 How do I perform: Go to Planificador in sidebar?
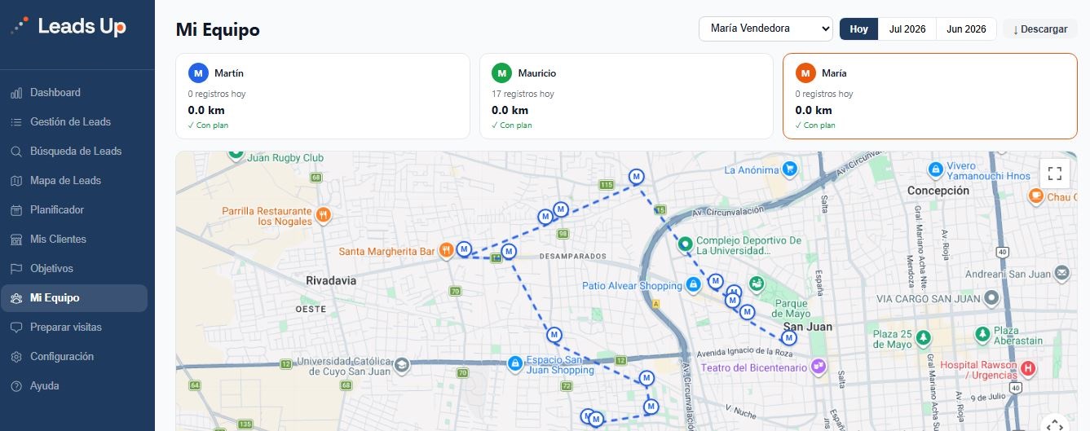pos(73,210)
